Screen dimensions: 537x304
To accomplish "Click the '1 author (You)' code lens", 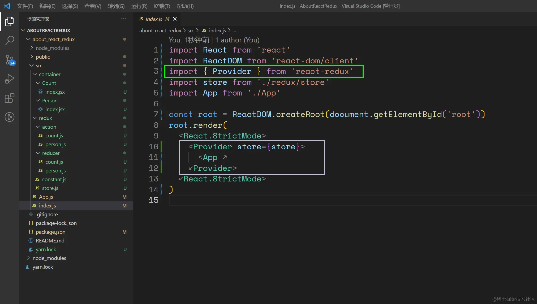I will tap(237, 40).
